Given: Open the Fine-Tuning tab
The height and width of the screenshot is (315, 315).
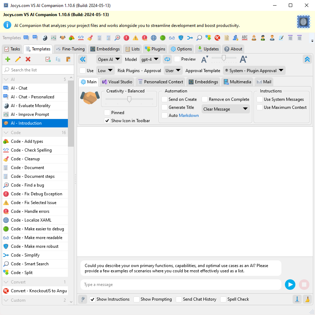Looking at the screenshot, I should (70, 49).
